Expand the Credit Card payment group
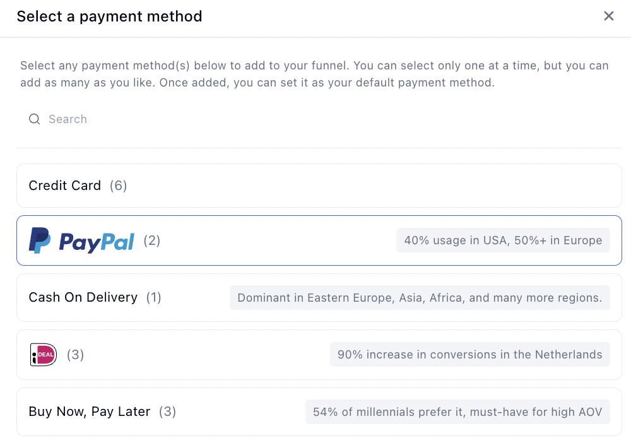Image resolution: width=631 pixels, height=438 pixels. [x=319, y=186]
